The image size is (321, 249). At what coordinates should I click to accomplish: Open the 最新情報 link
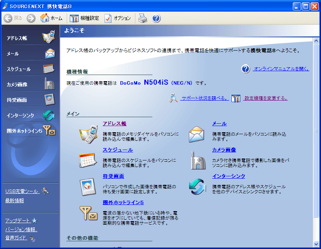(x=15, y=200)
